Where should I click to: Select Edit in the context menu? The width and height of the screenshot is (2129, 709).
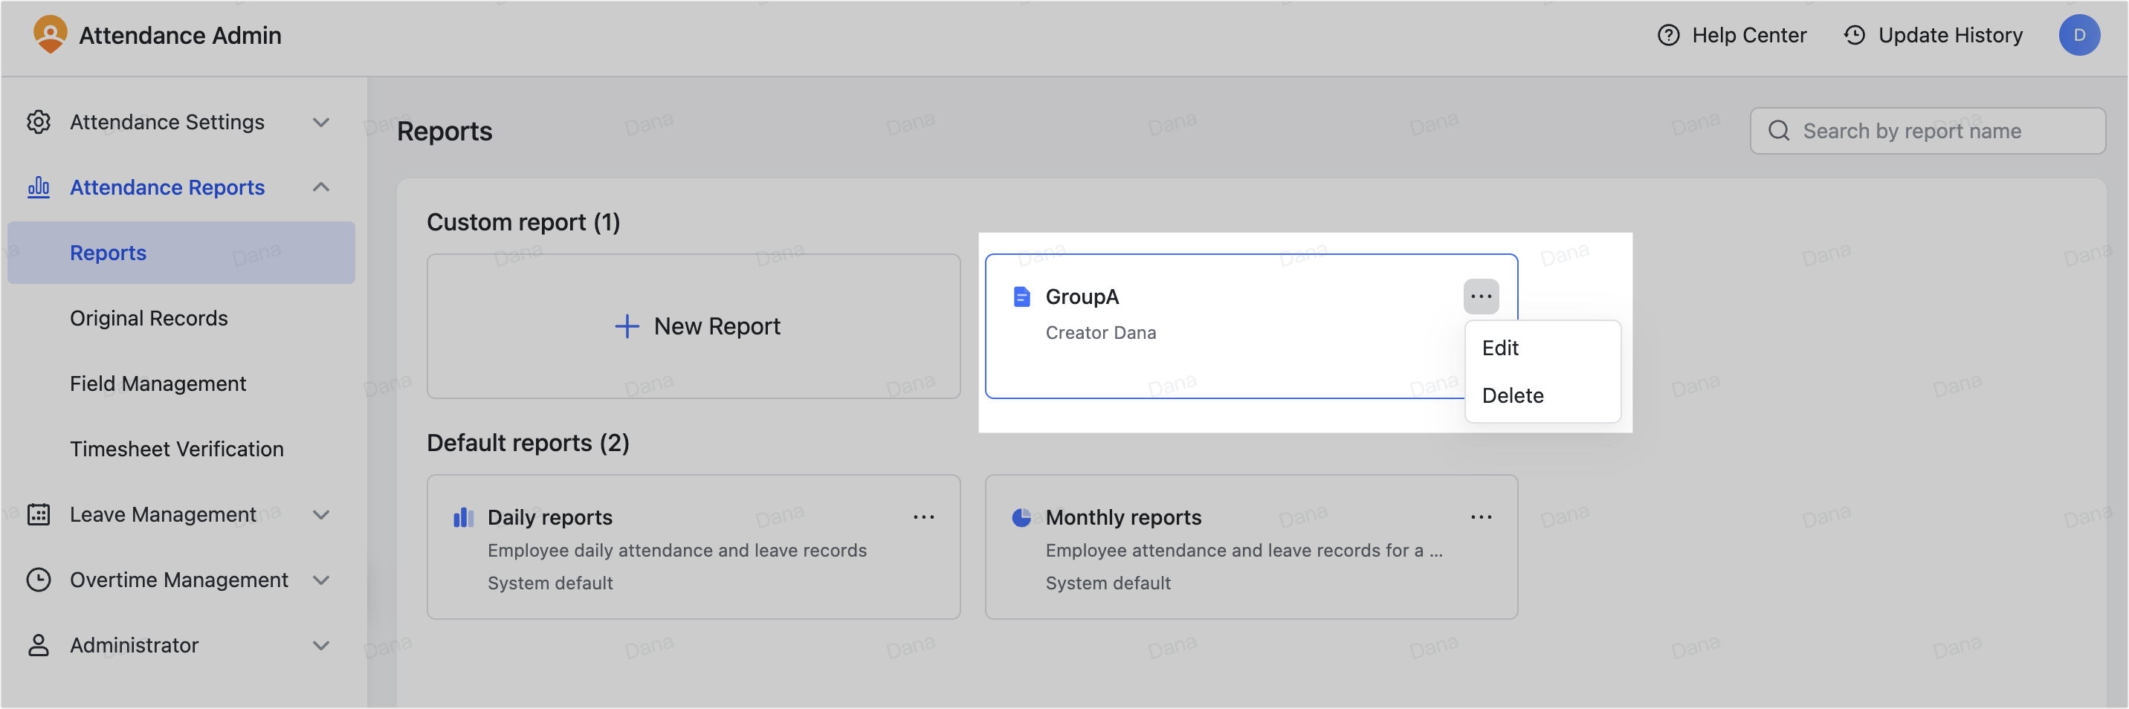[1500, 348]
